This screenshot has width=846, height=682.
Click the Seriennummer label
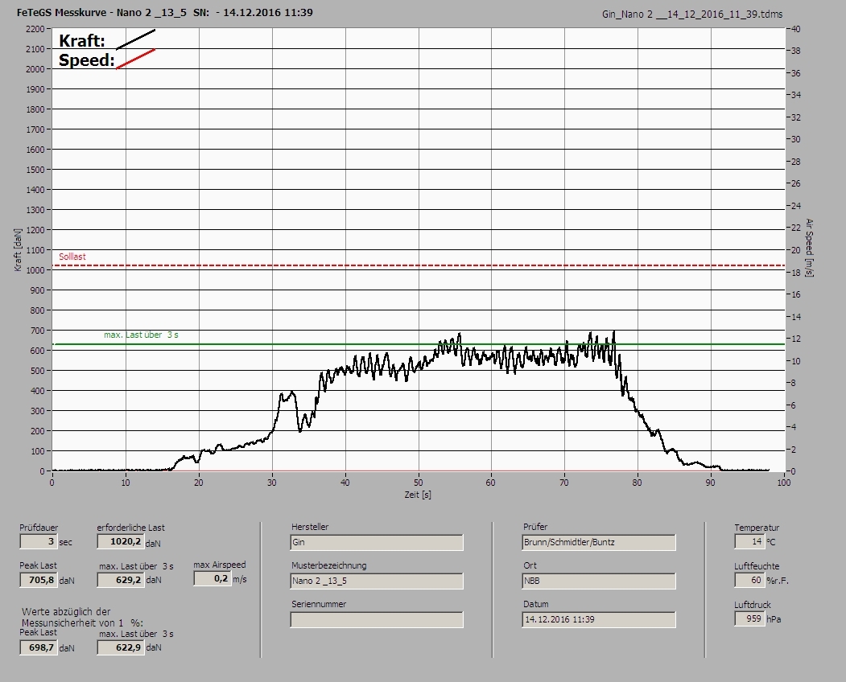(x=319, y=604)
